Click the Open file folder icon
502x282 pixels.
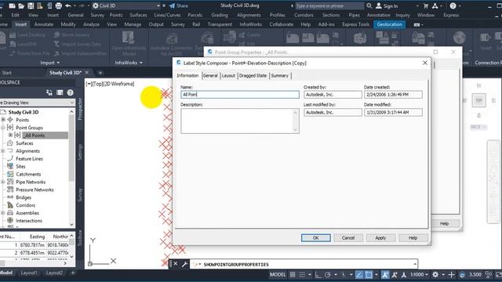(21, 5)
